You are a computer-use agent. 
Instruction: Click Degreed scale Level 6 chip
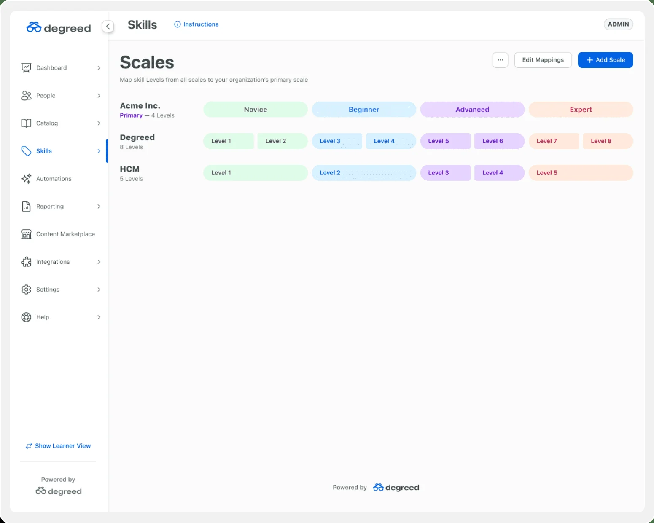[x=499, y=141]
